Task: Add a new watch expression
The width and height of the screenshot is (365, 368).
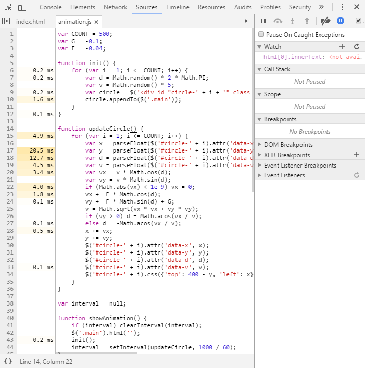Action: click(x=342, y=47)
